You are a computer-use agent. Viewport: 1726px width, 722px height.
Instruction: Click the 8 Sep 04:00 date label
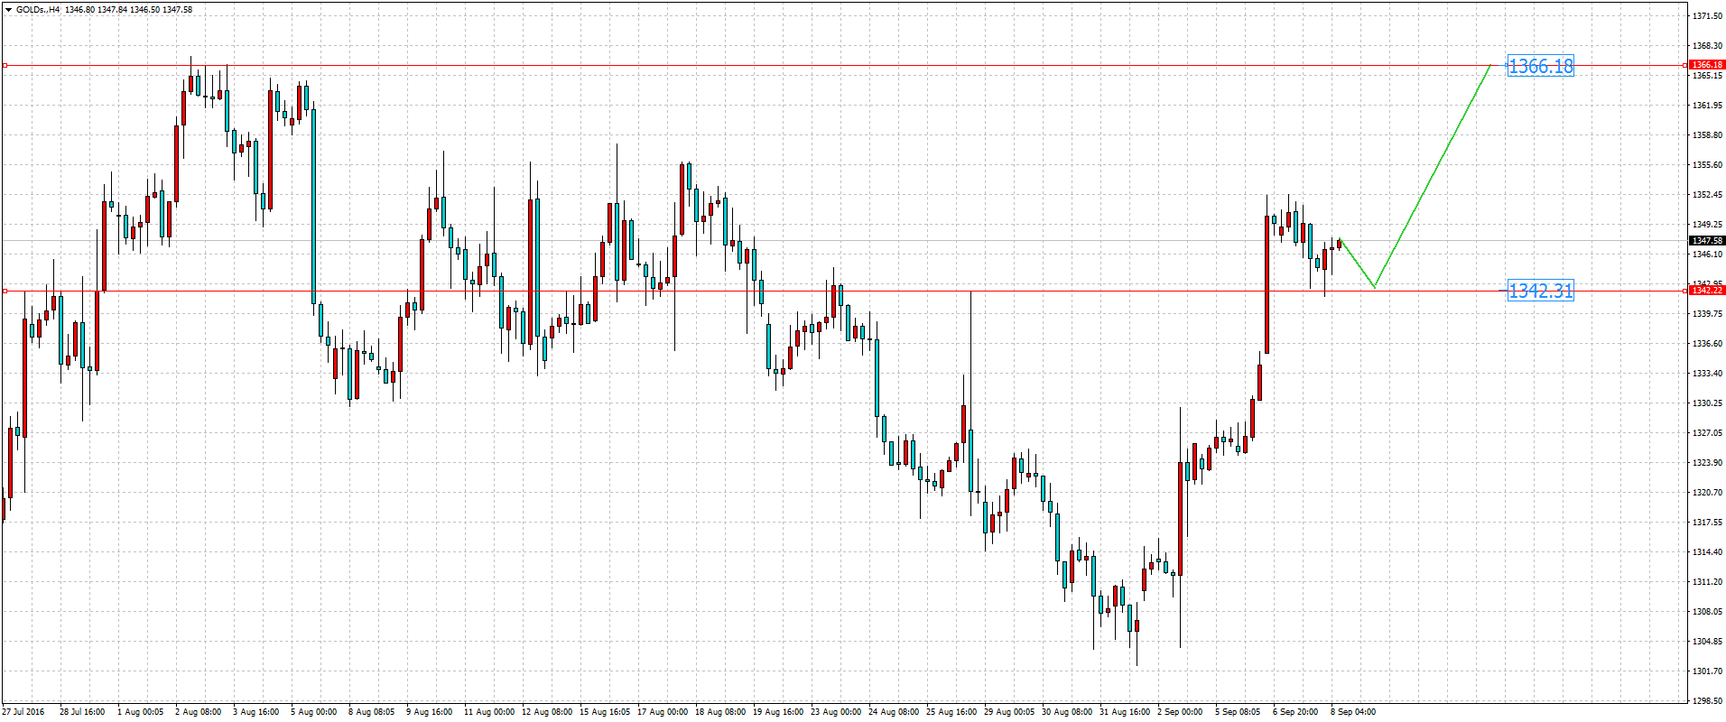1352,712
